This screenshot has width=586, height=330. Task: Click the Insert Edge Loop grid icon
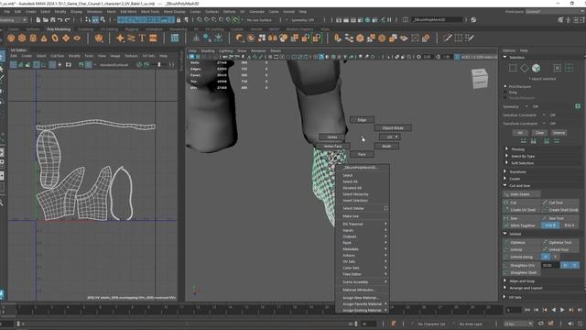[x=458, y=38]
